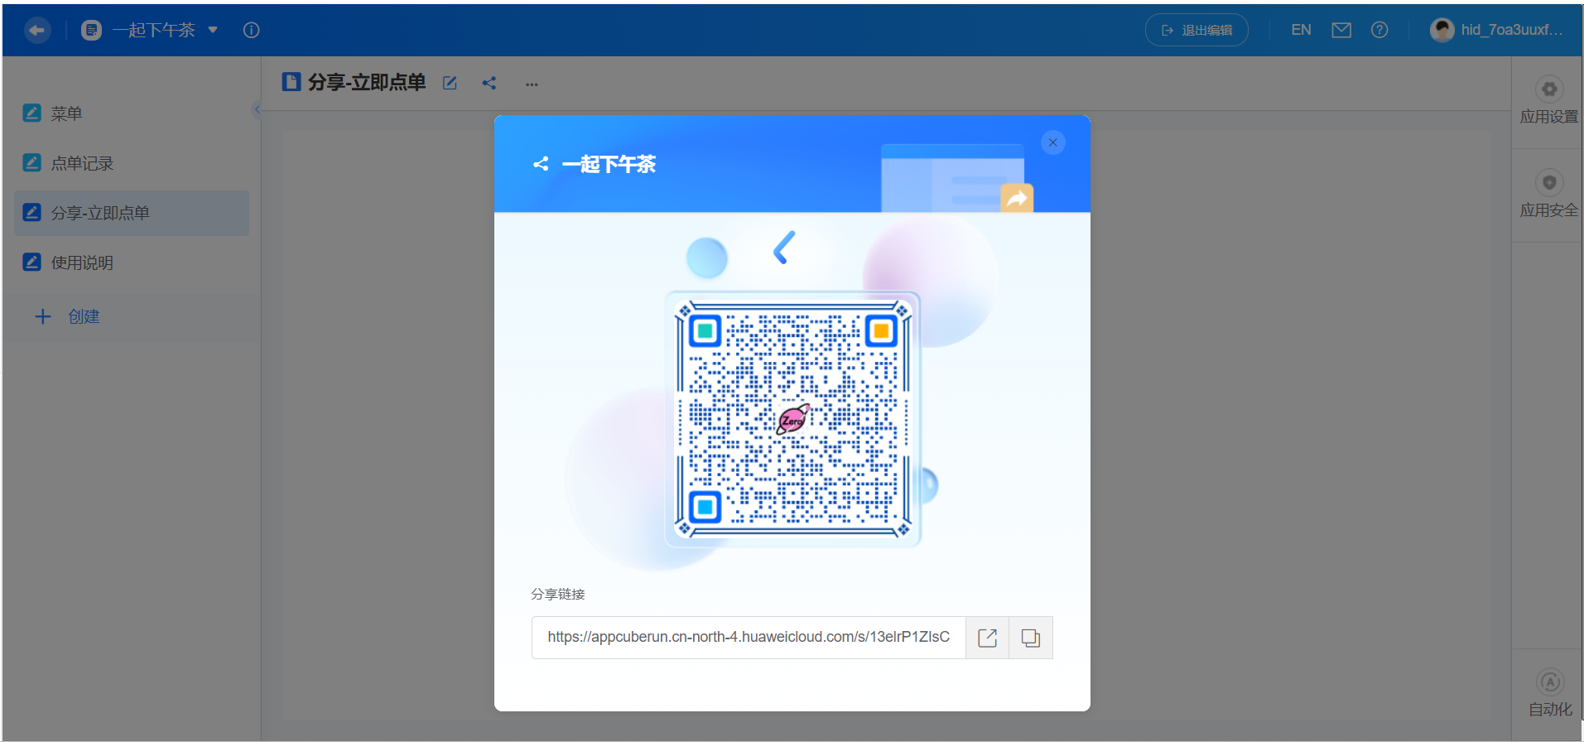Close the share dialog with X
This screenshot has width=1584, height=742.
(x=1052, y=142)
